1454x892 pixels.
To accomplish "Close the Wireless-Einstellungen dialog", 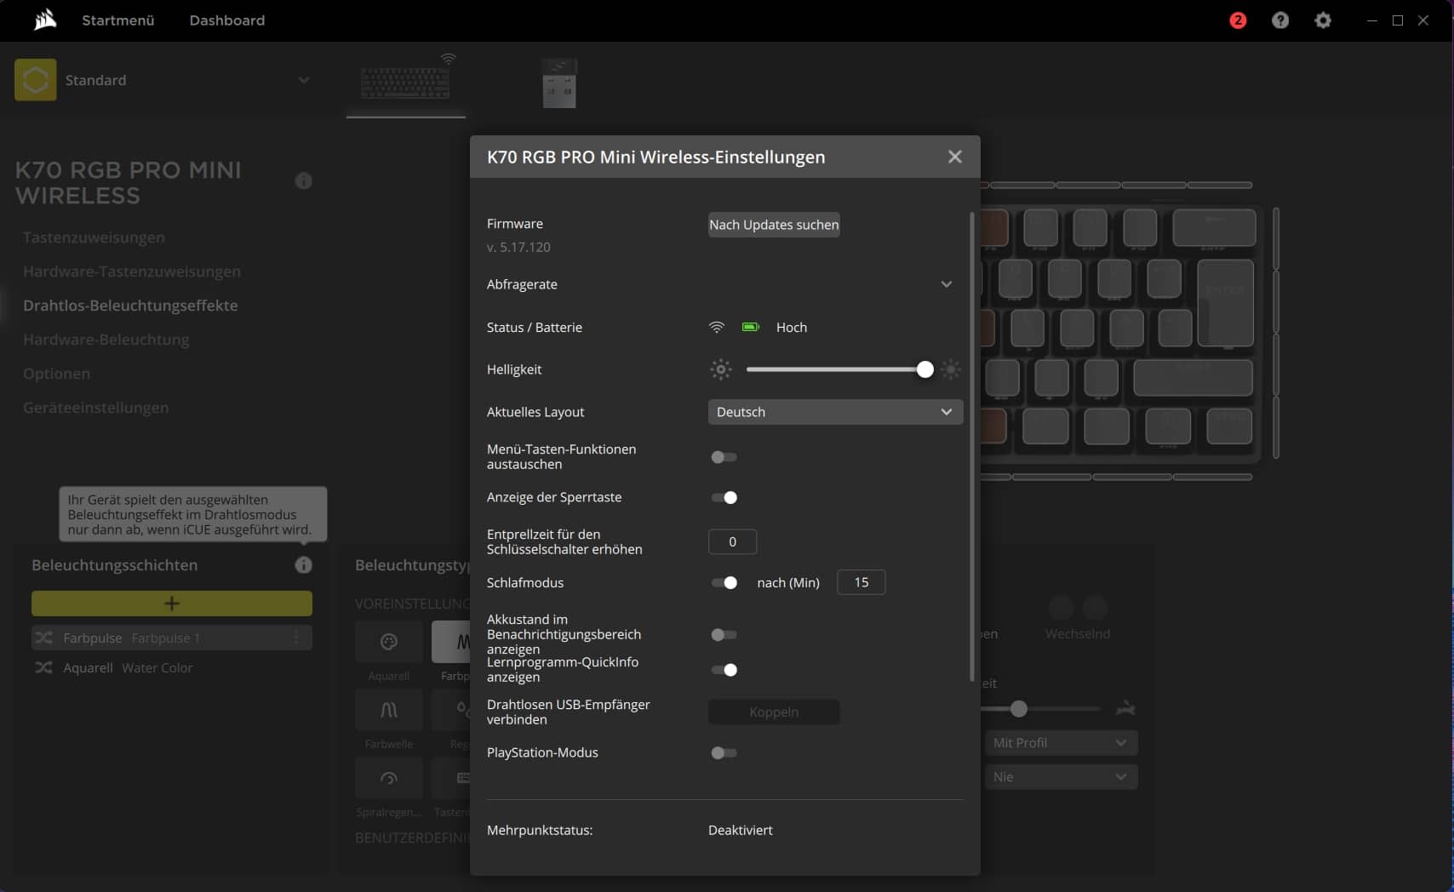I will (955, 157).
